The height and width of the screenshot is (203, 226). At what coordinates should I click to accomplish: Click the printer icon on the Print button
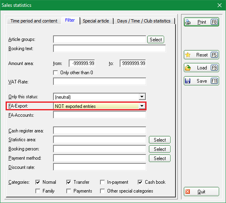tap(188, 22)
